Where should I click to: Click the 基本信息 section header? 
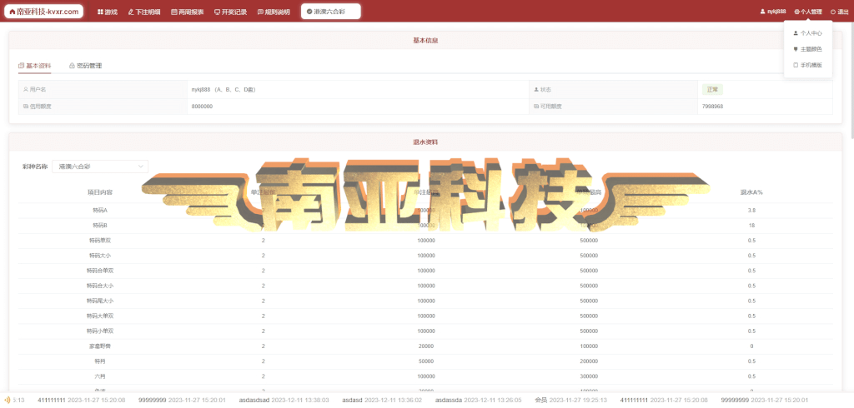426,40
